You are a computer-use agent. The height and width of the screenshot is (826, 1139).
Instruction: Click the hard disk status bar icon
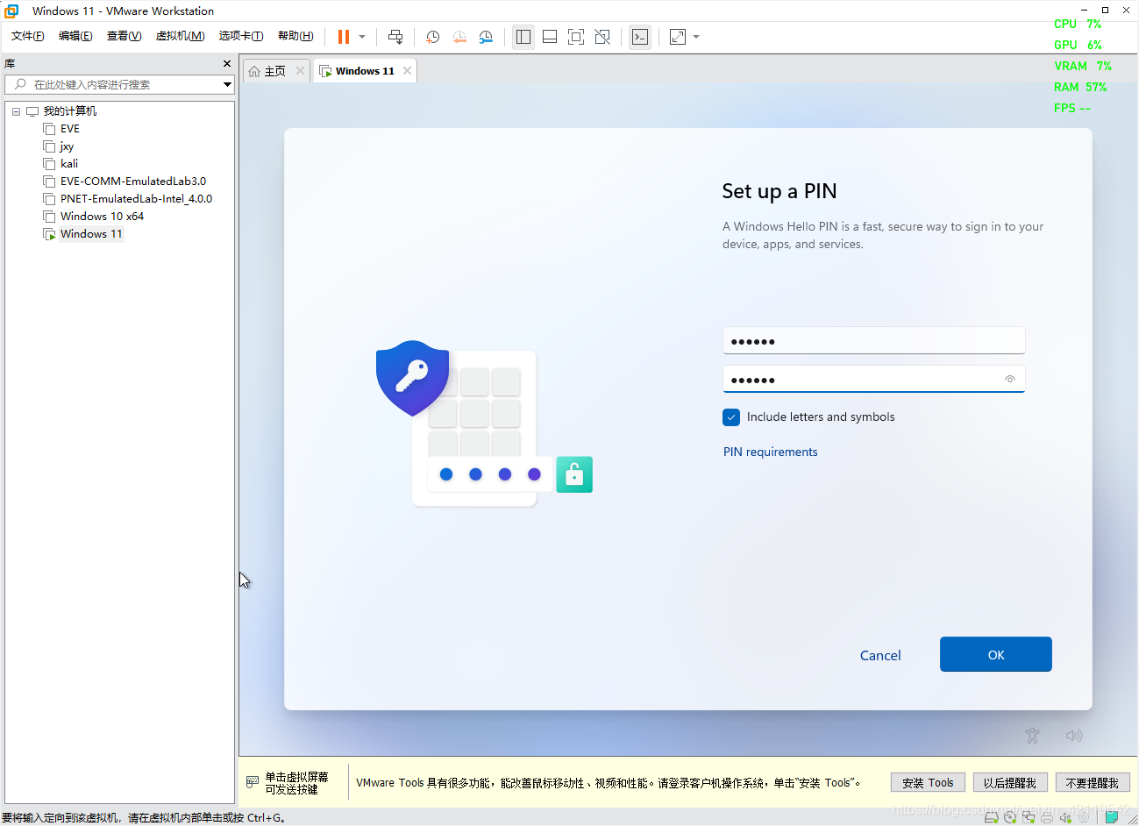coord(992,817)
